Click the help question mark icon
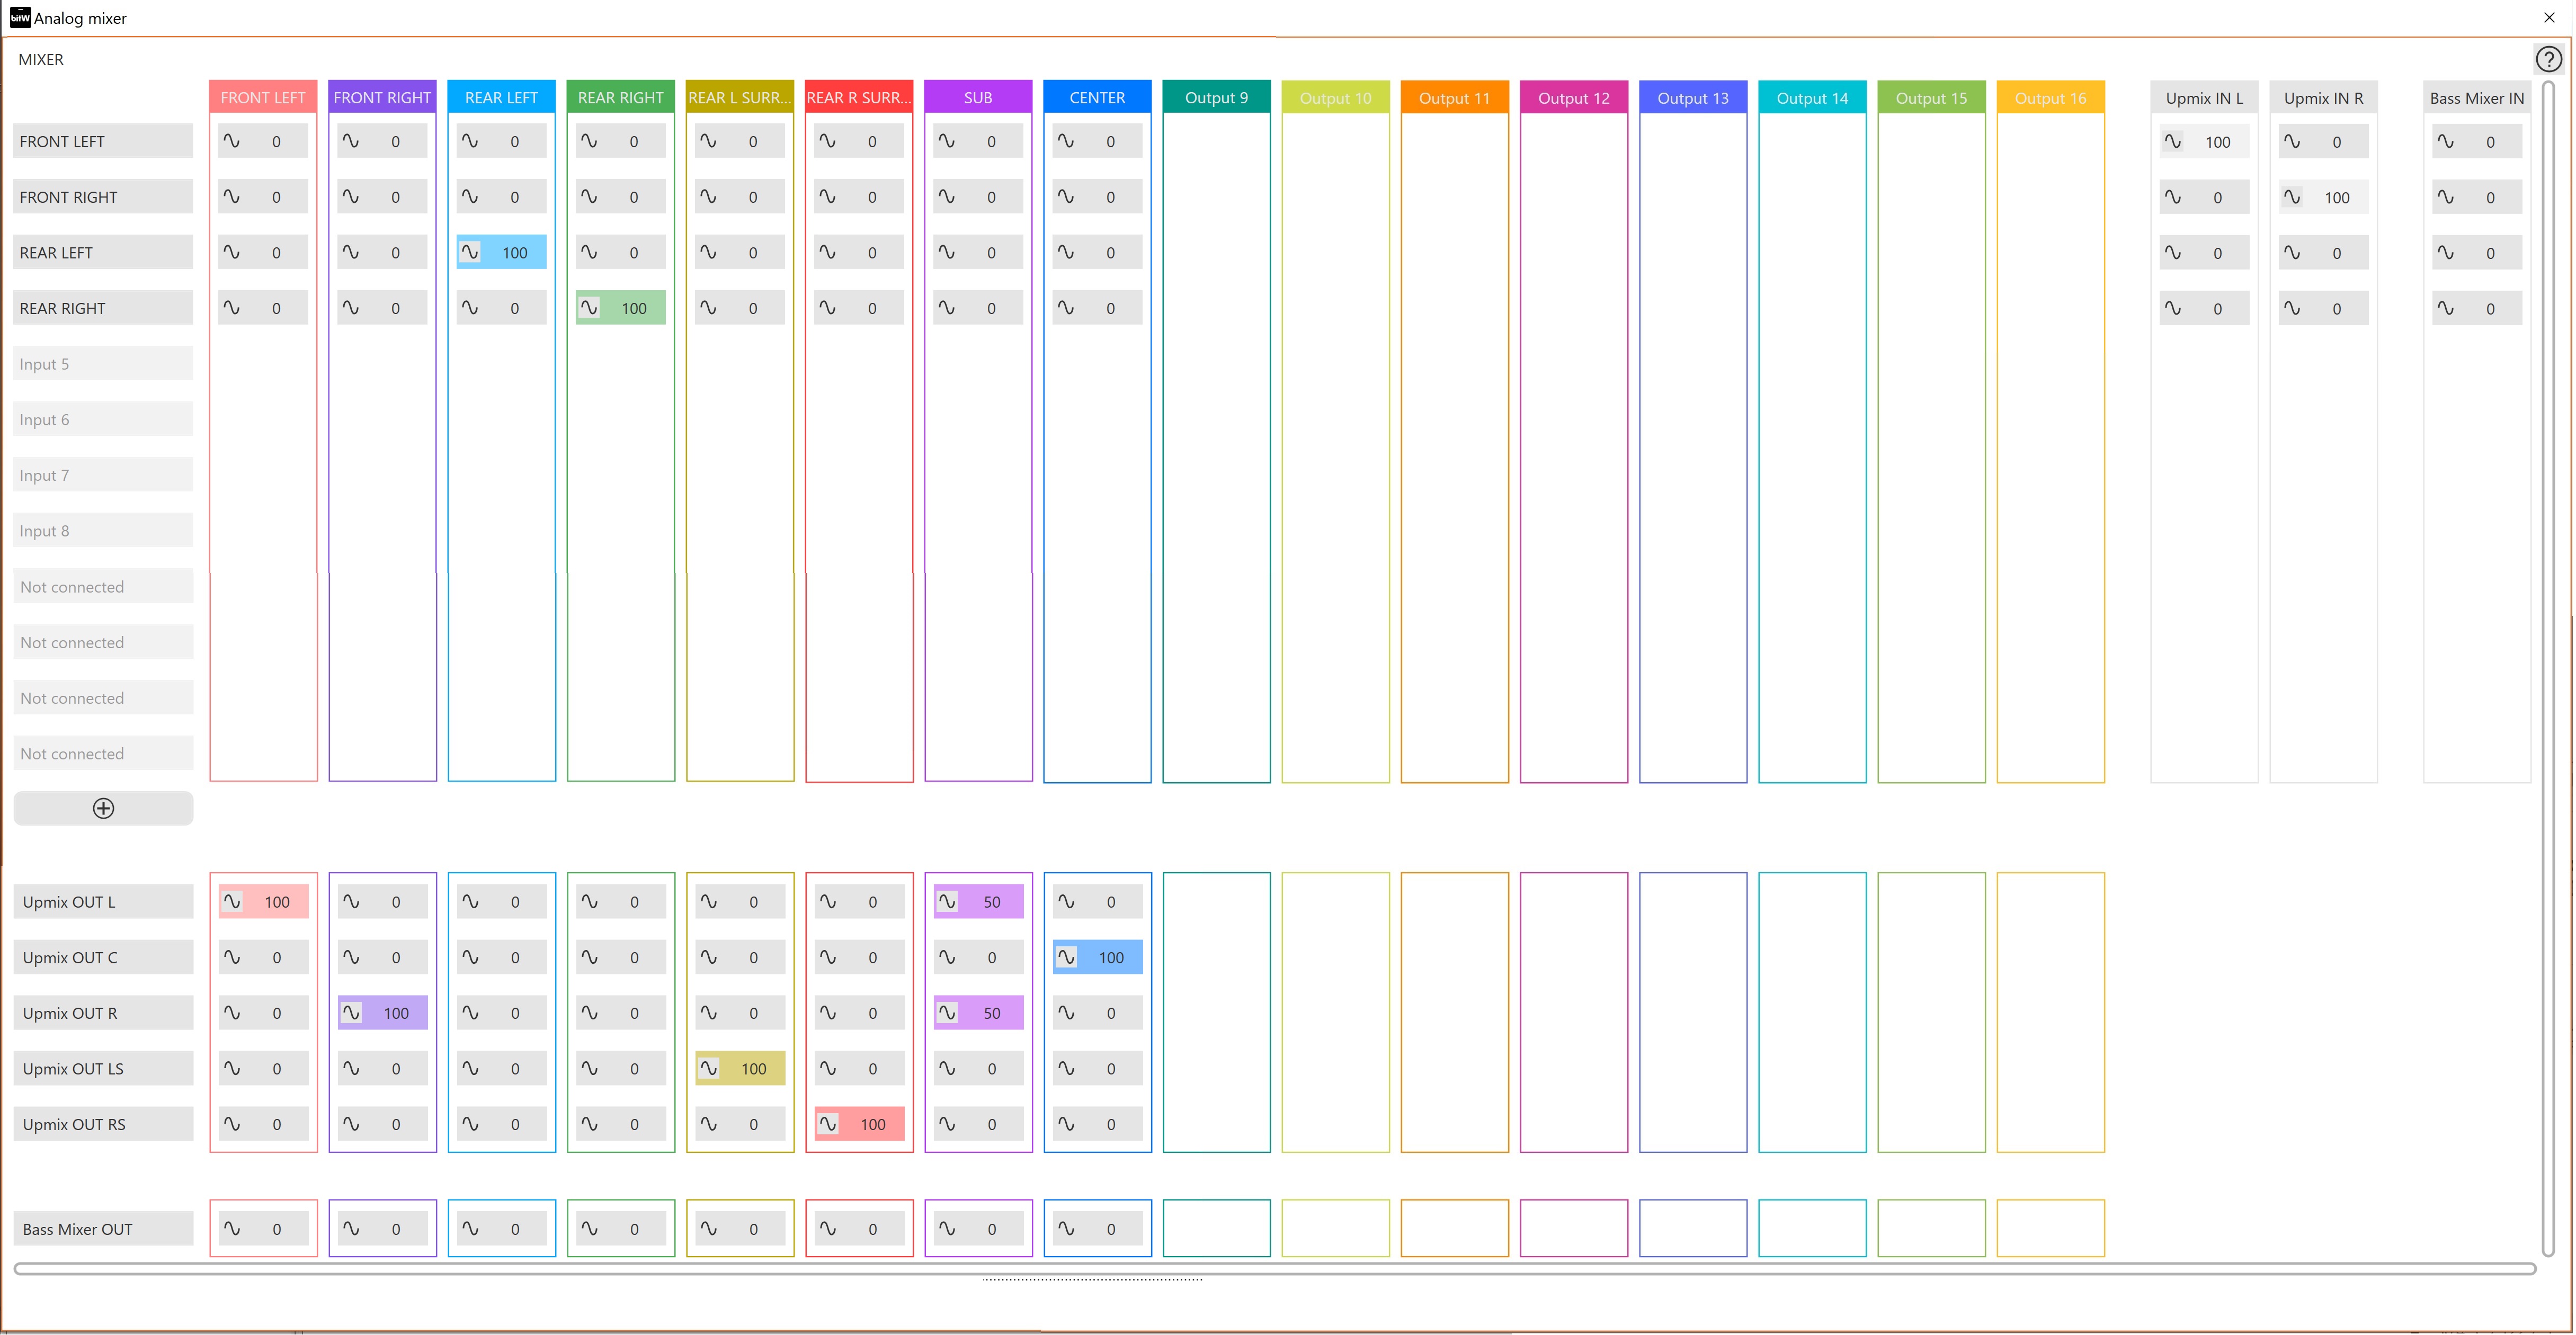2576x1335 pixels. pyautogui.click(x=2548, y=60)
